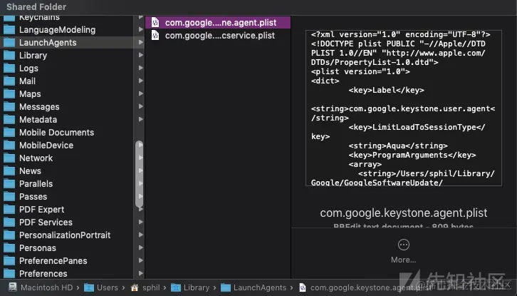Expand the Metadata folder arrow
Screen dimensions: 517x296
coord(141,119)
